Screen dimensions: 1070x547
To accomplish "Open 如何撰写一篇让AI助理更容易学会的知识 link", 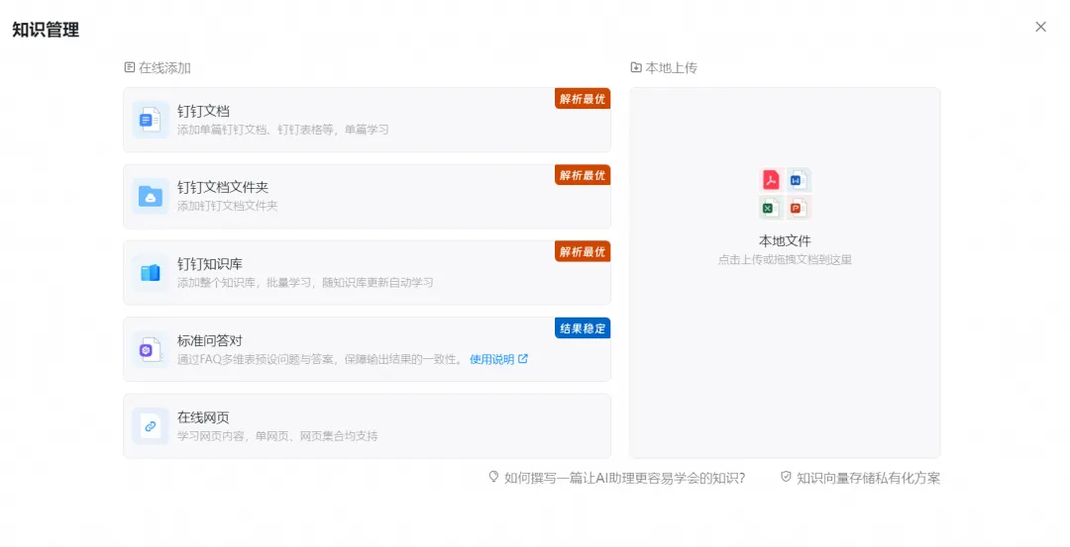I will click(x=625, y=478).
